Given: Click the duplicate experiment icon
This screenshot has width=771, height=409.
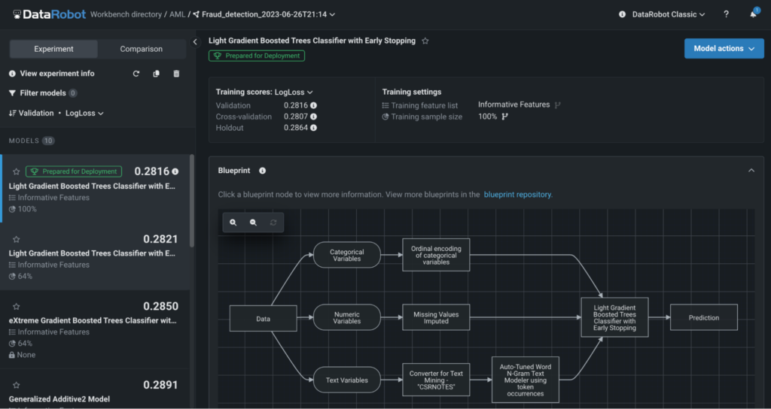Looking at the screenshot, I should (156, 74).
